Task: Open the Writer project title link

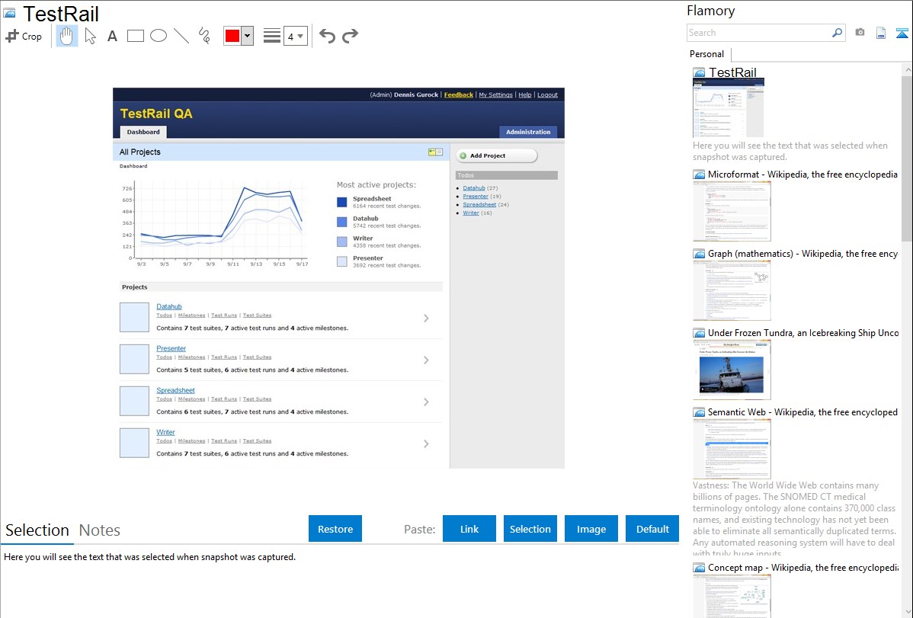Action: 165,432
